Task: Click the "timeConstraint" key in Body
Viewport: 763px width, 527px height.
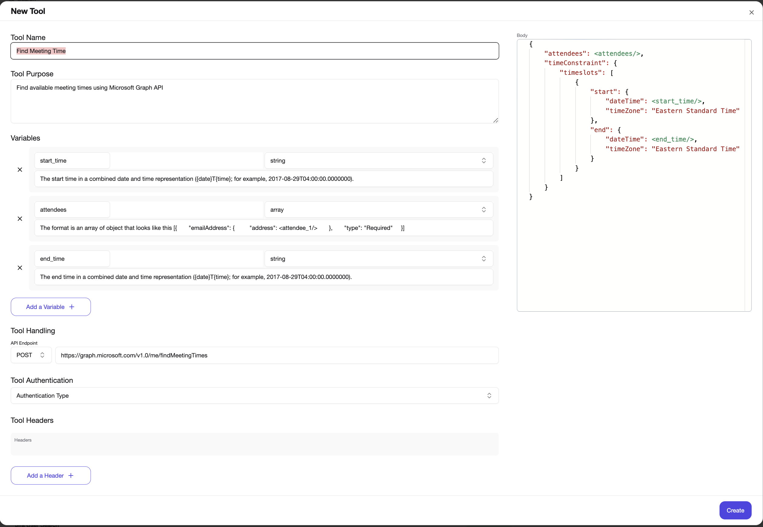Action: point(575,63)
